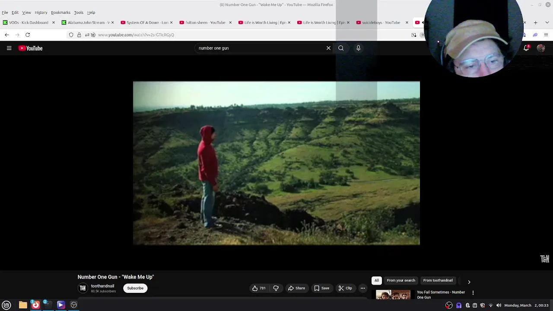Viewport: 553px width, 311px height.
Task: Share the video
Action: click(296, 288)
